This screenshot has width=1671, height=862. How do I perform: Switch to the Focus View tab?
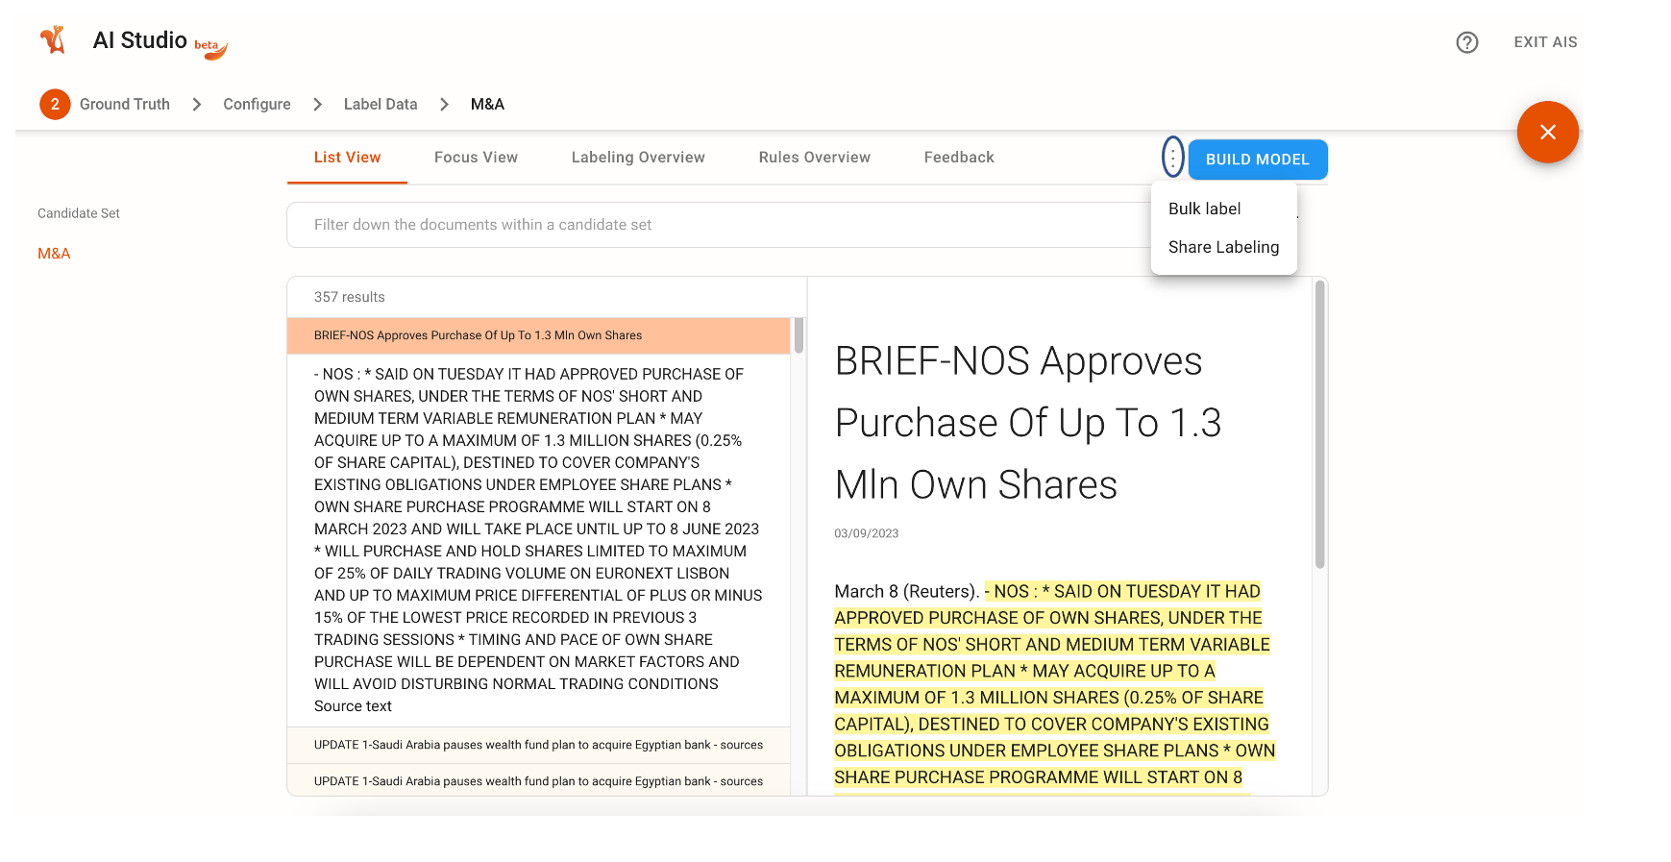pyautogui.click(x=476, y=158)
